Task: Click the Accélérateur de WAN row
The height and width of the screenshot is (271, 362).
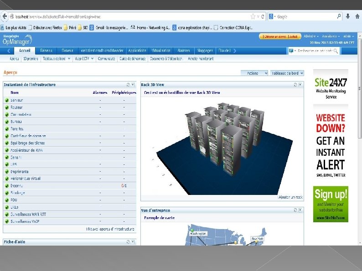Action: click(69, 150)
